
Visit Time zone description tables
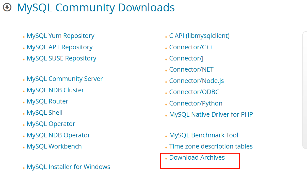pos(211,147)
